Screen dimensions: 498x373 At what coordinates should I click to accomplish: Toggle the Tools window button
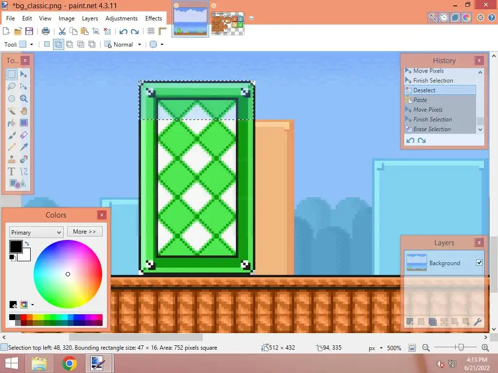tap(432, 17)
